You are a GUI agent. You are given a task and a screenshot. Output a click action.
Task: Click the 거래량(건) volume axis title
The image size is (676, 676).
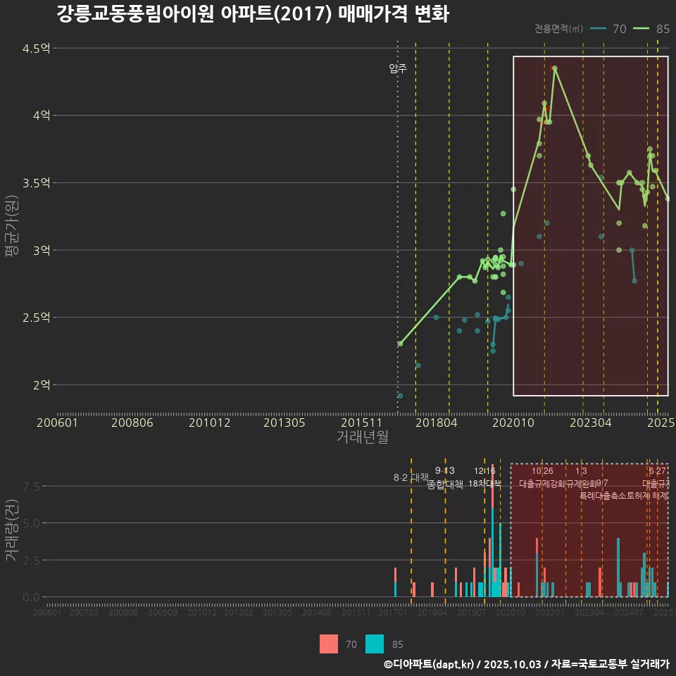click(x=11, y=530)
